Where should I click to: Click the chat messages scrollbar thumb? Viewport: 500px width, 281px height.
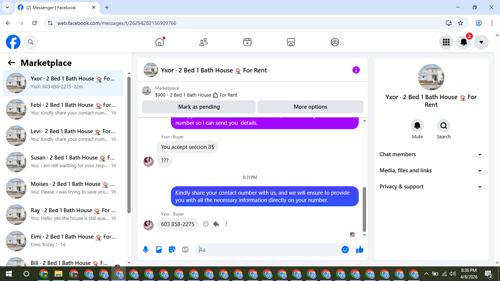tap(364, 209)
